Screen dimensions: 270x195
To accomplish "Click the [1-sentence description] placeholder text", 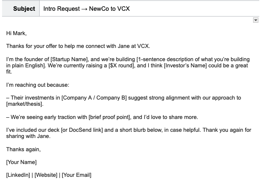I will coord(190,59).
